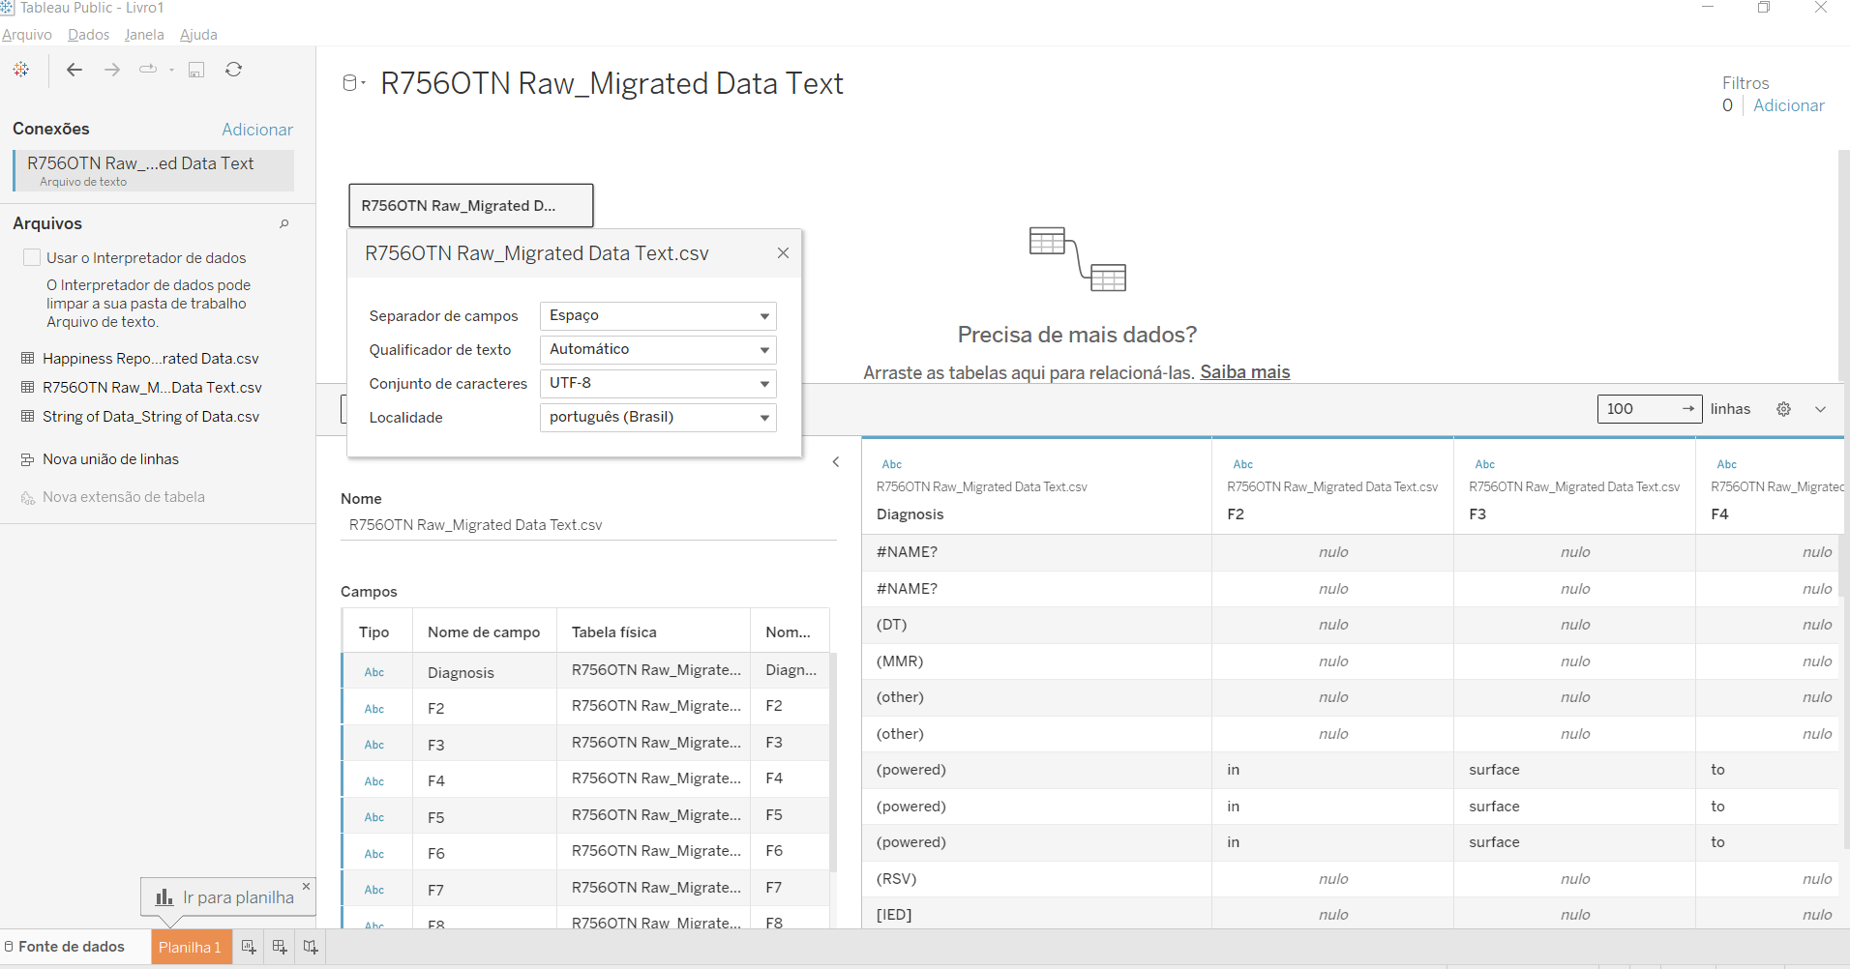Select 'Happiness Repo...rated Data.csv' file
This screenshot has height=969, width=1850.
tap(151, 359)
